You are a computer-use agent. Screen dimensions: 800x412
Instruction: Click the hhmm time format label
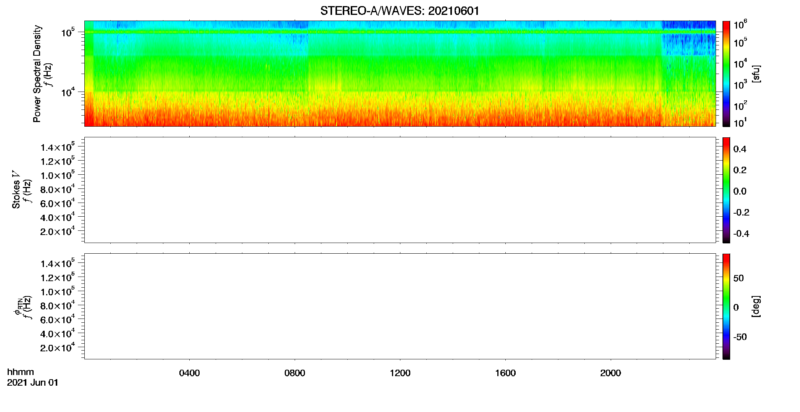click(x=21, y=372)
